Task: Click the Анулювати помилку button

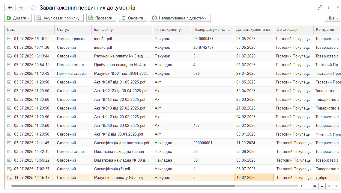Action: point(59,18)
